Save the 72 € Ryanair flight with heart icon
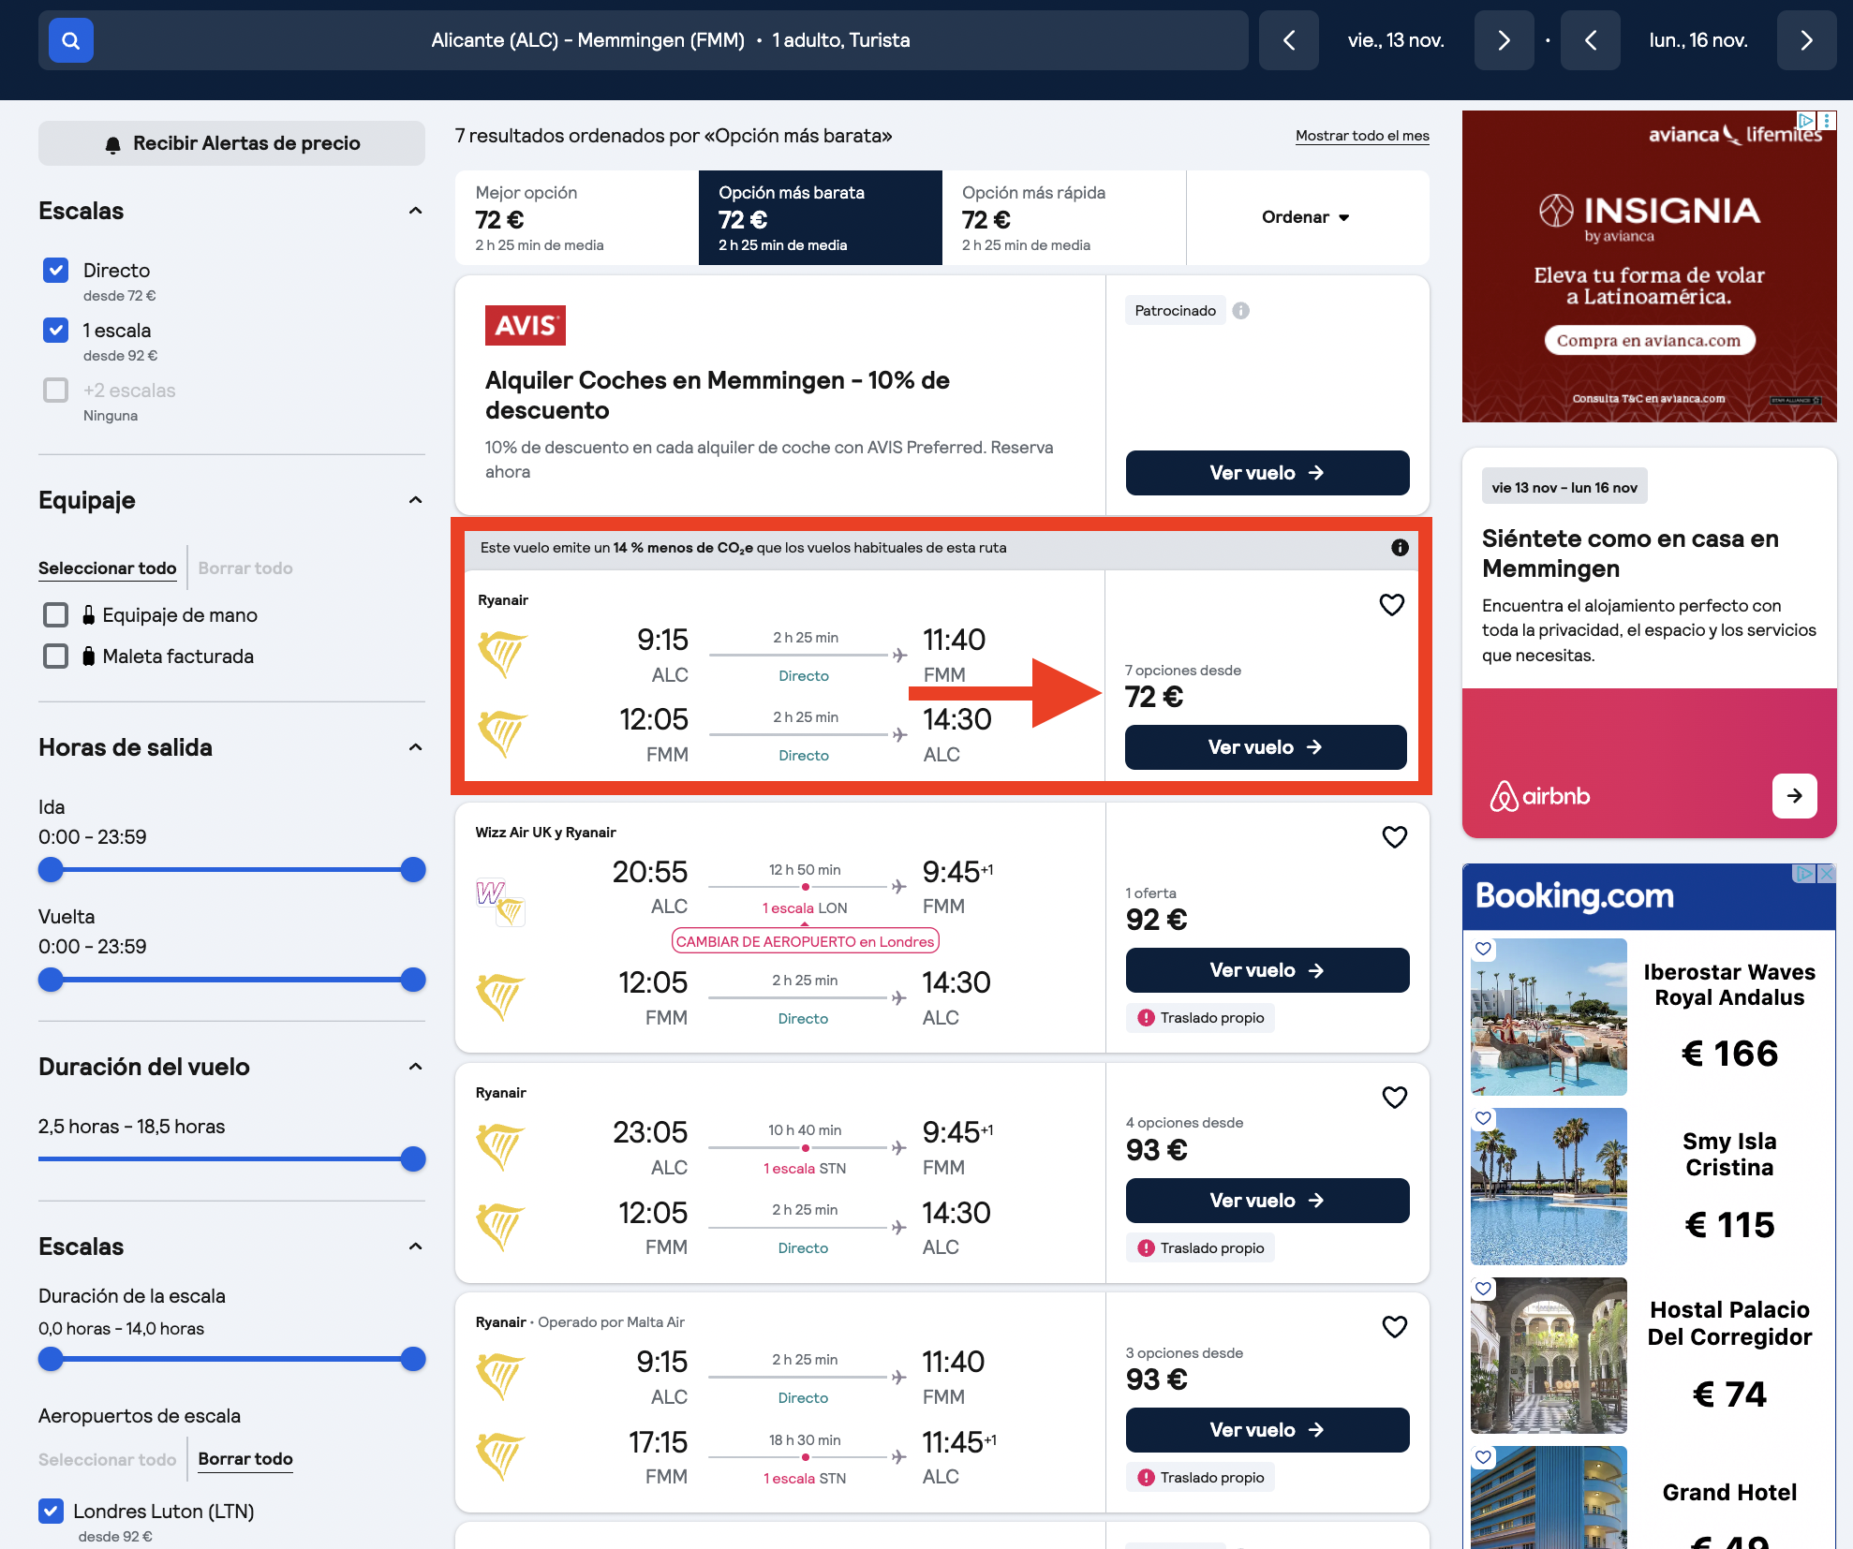Screen dimensions: 1853x1549 (1392, 605)
